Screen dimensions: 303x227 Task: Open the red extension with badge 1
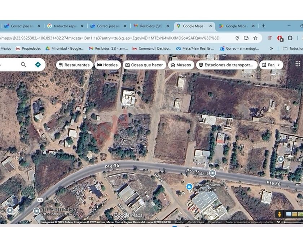[280, 39]
